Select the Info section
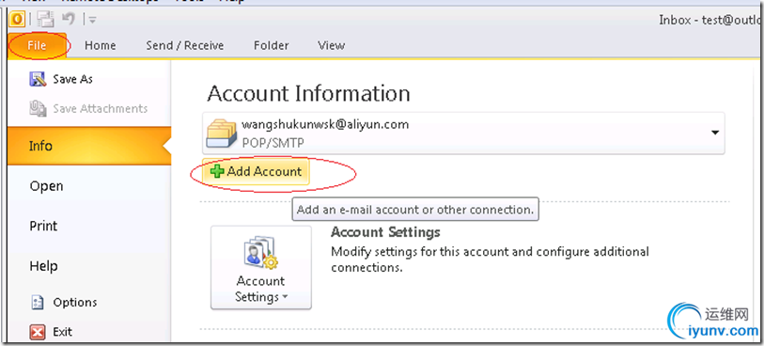 click(x=89, y=146)
